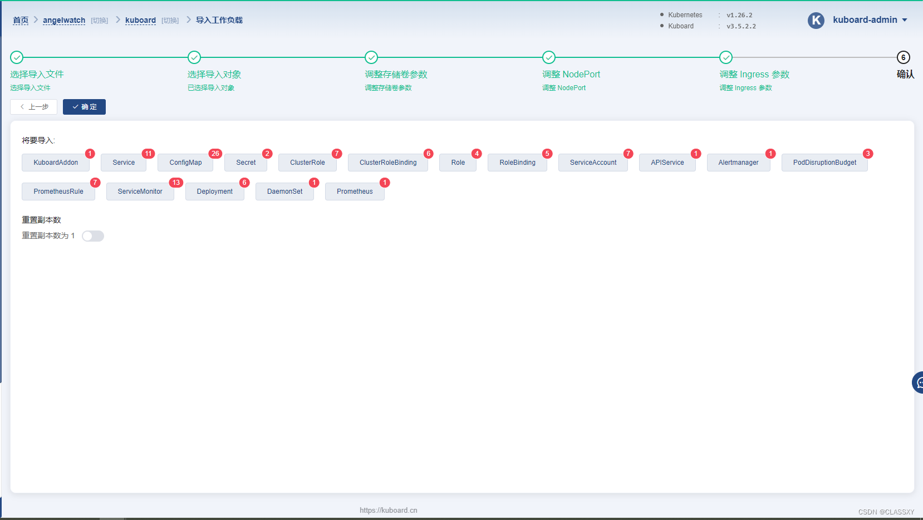923x520 pixels.
Task: Click the step 4 checkmark circle 调整 NodePort
Action: tap(549, 57)
